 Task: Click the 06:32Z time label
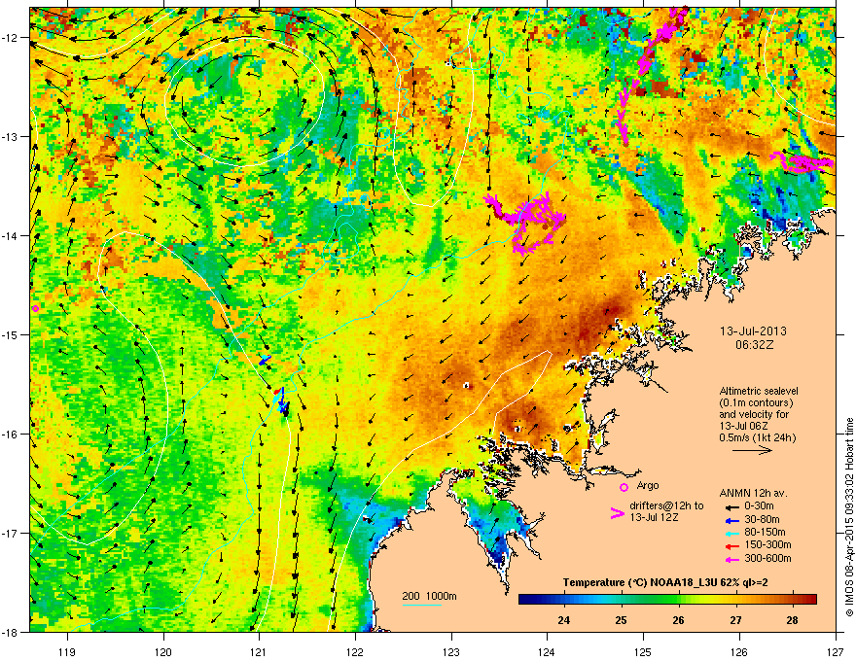click(754, 345)
